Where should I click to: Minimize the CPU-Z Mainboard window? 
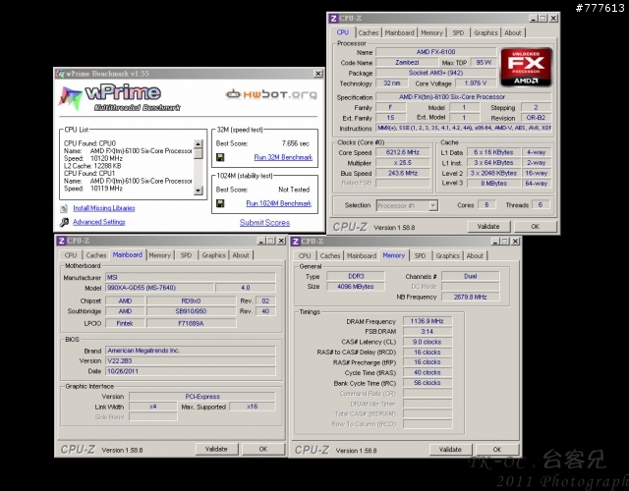[x=261, y=241]
